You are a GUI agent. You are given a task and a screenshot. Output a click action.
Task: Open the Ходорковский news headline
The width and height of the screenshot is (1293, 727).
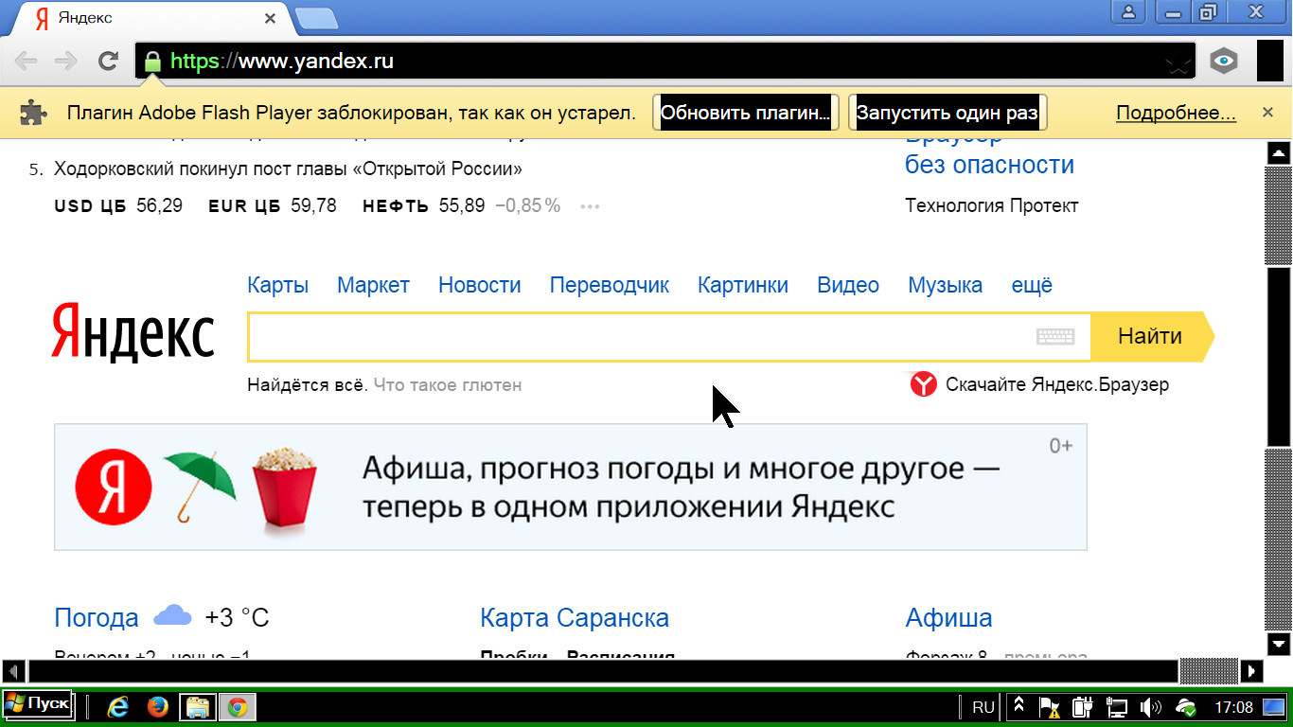[288, 169]
